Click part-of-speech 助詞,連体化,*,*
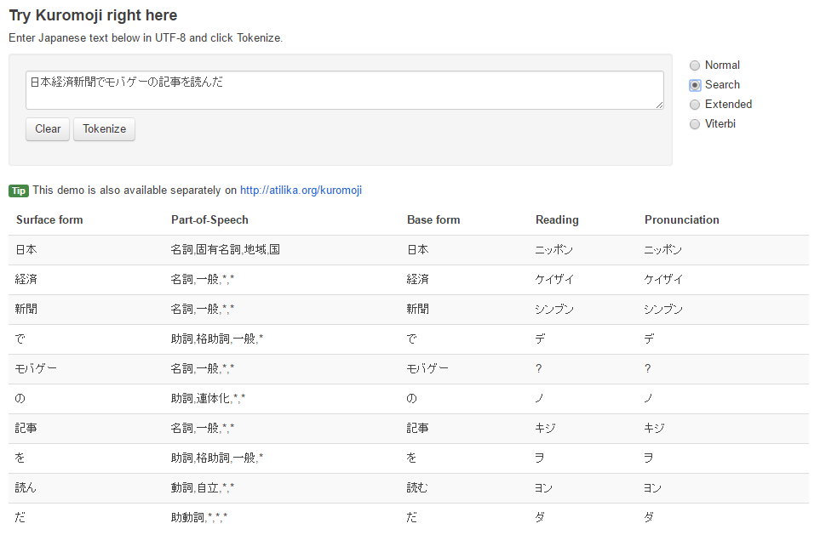The image size is (820, 535). (x=208, y=399)
